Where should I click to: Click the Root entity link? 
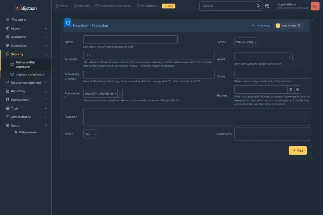264,26
